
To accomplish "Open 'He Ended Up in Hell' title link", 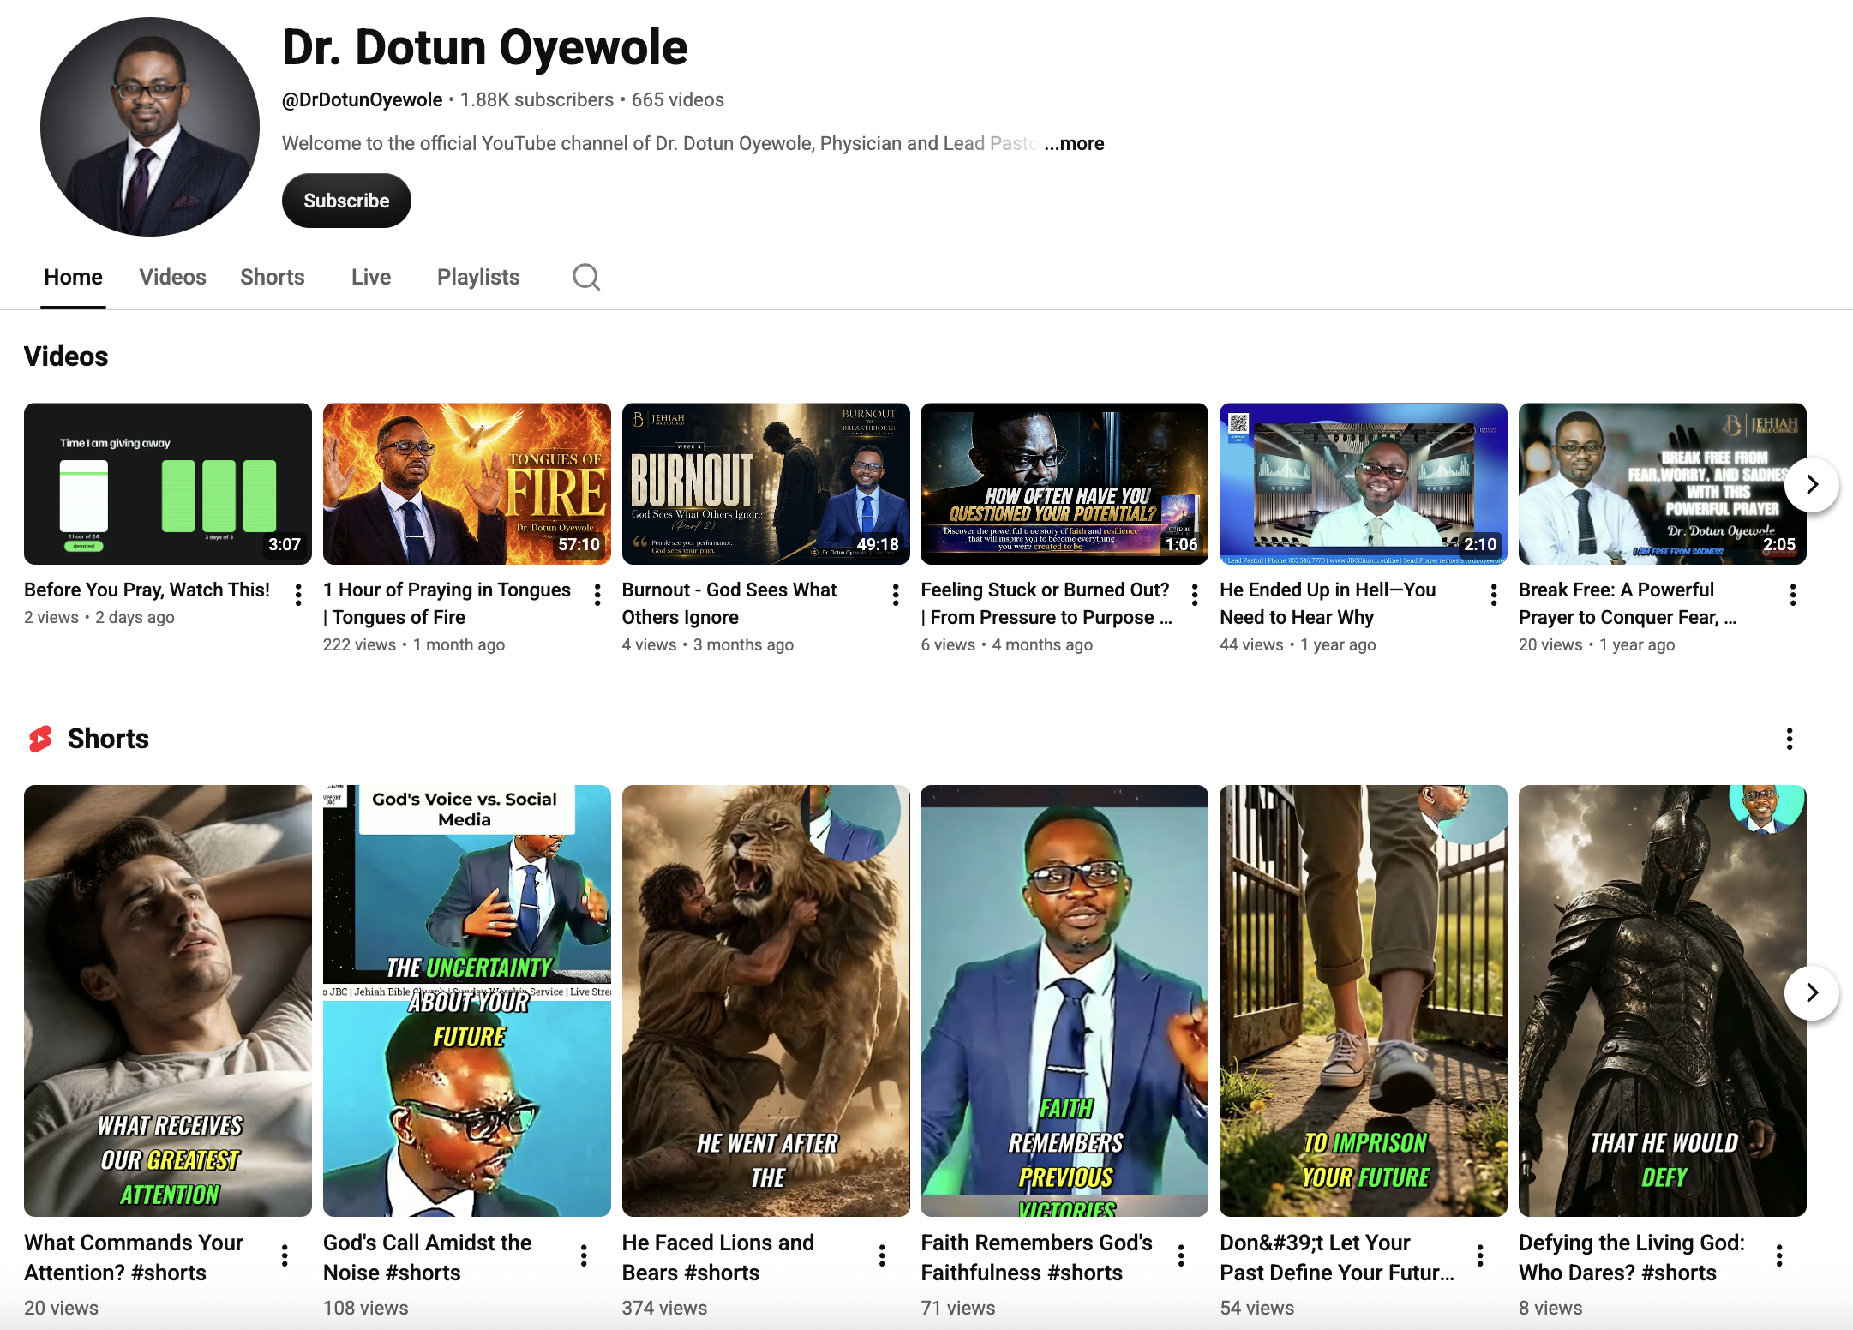I will click(1328, 603).
